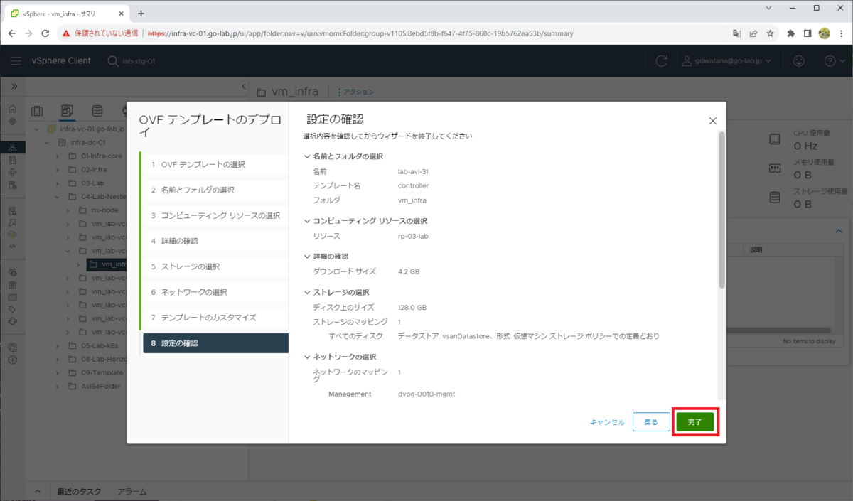Image resolution: width=853 pixels, height=501 pixels.
Task: Click the dialog vertical scrollbar
Action: (x=721, y=209)
